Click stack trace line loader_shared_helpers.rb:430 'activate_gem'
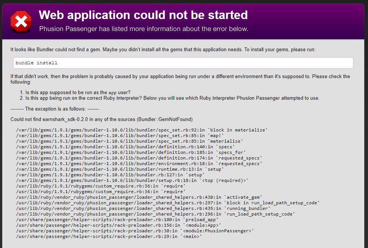This screenshot has height=248, width=368. tap(139, 197)
